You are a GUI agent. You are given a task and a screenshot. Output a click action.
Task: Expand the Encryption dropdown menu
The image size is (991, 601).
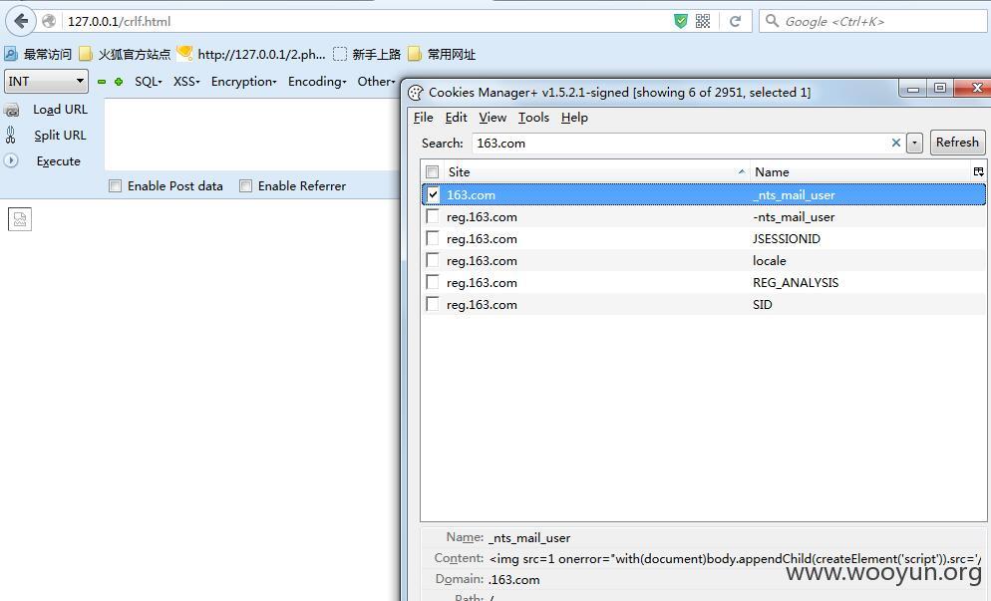(244, 82)
